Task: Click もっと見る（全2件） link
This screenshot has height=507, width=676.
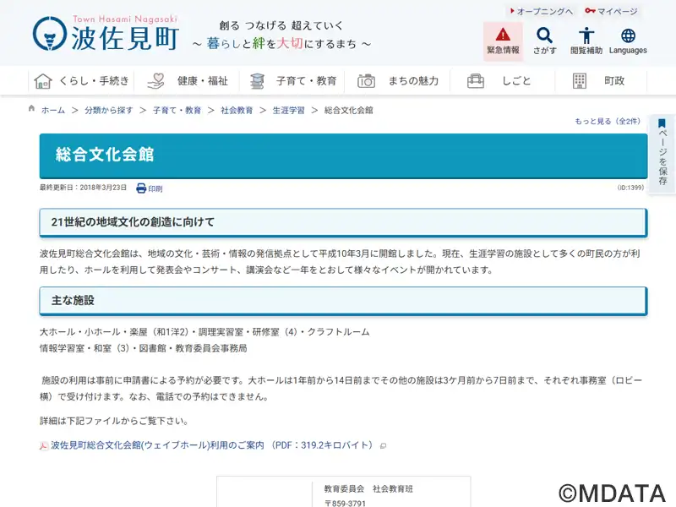Action: click(x=608, y=122)
